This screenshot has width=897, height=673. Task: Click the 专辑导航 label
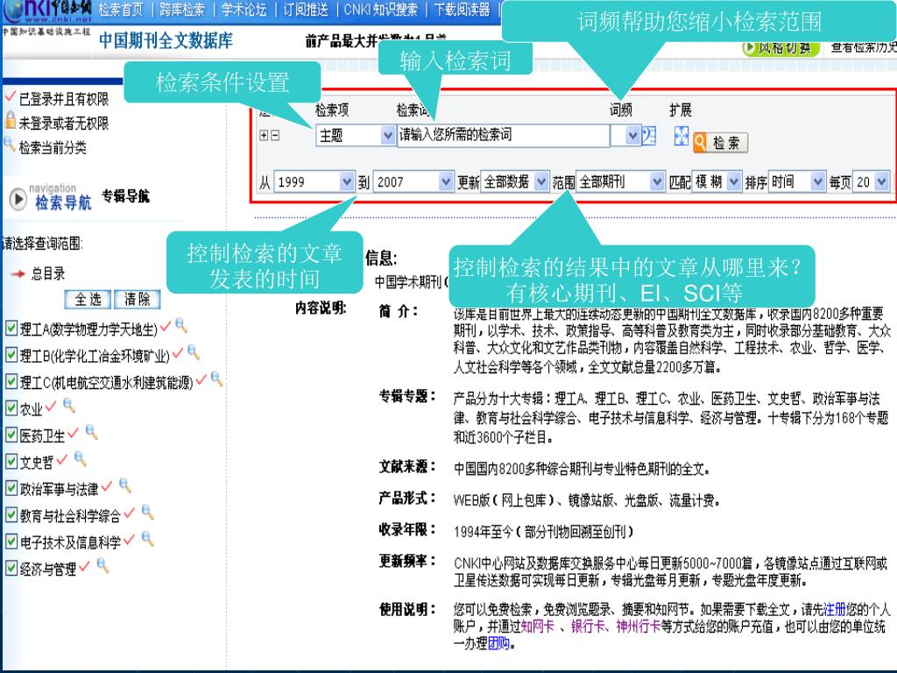point(125,196)
